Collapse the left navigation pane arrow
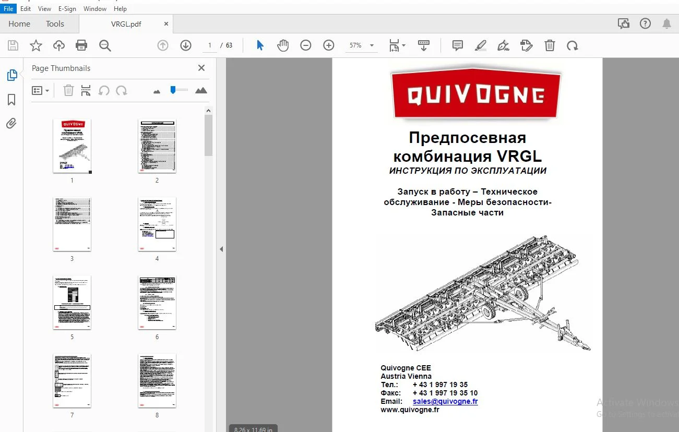This screenshot has height=432, width=679. 221,249
